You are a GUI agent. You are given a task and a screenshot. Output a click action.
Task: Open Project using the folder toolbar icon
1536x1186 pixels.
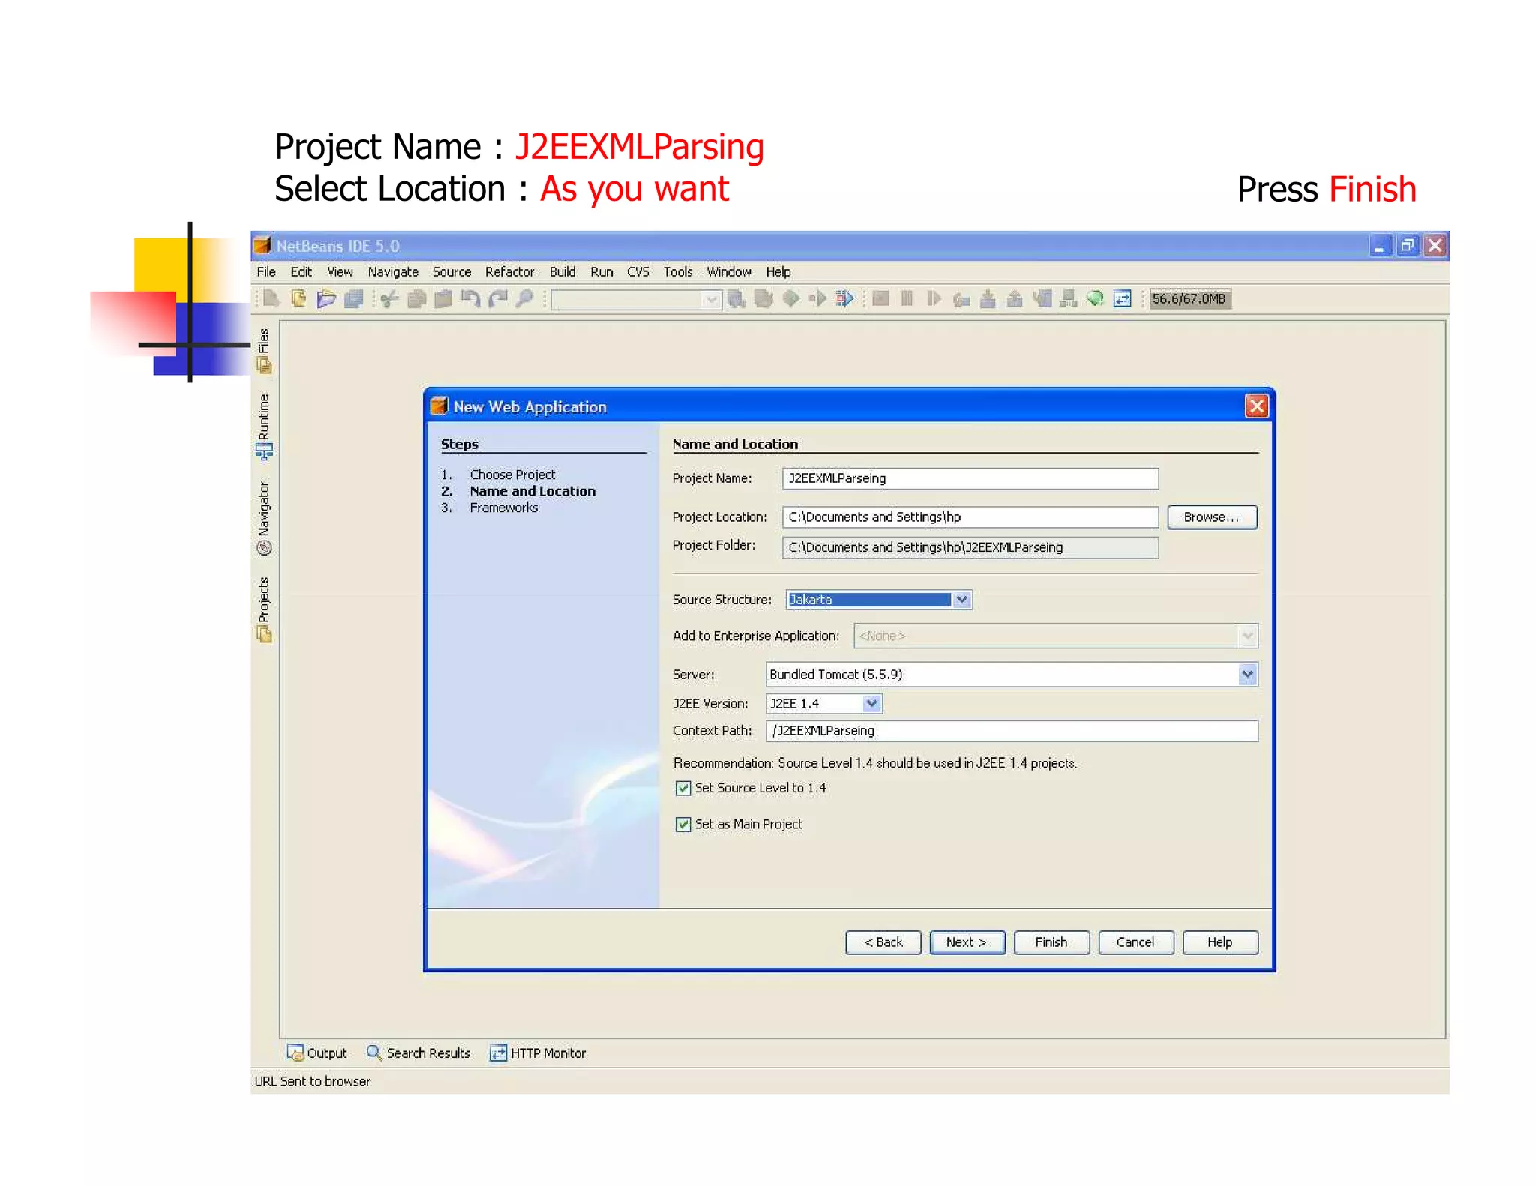pyautogui.click(x=326, y=299)
